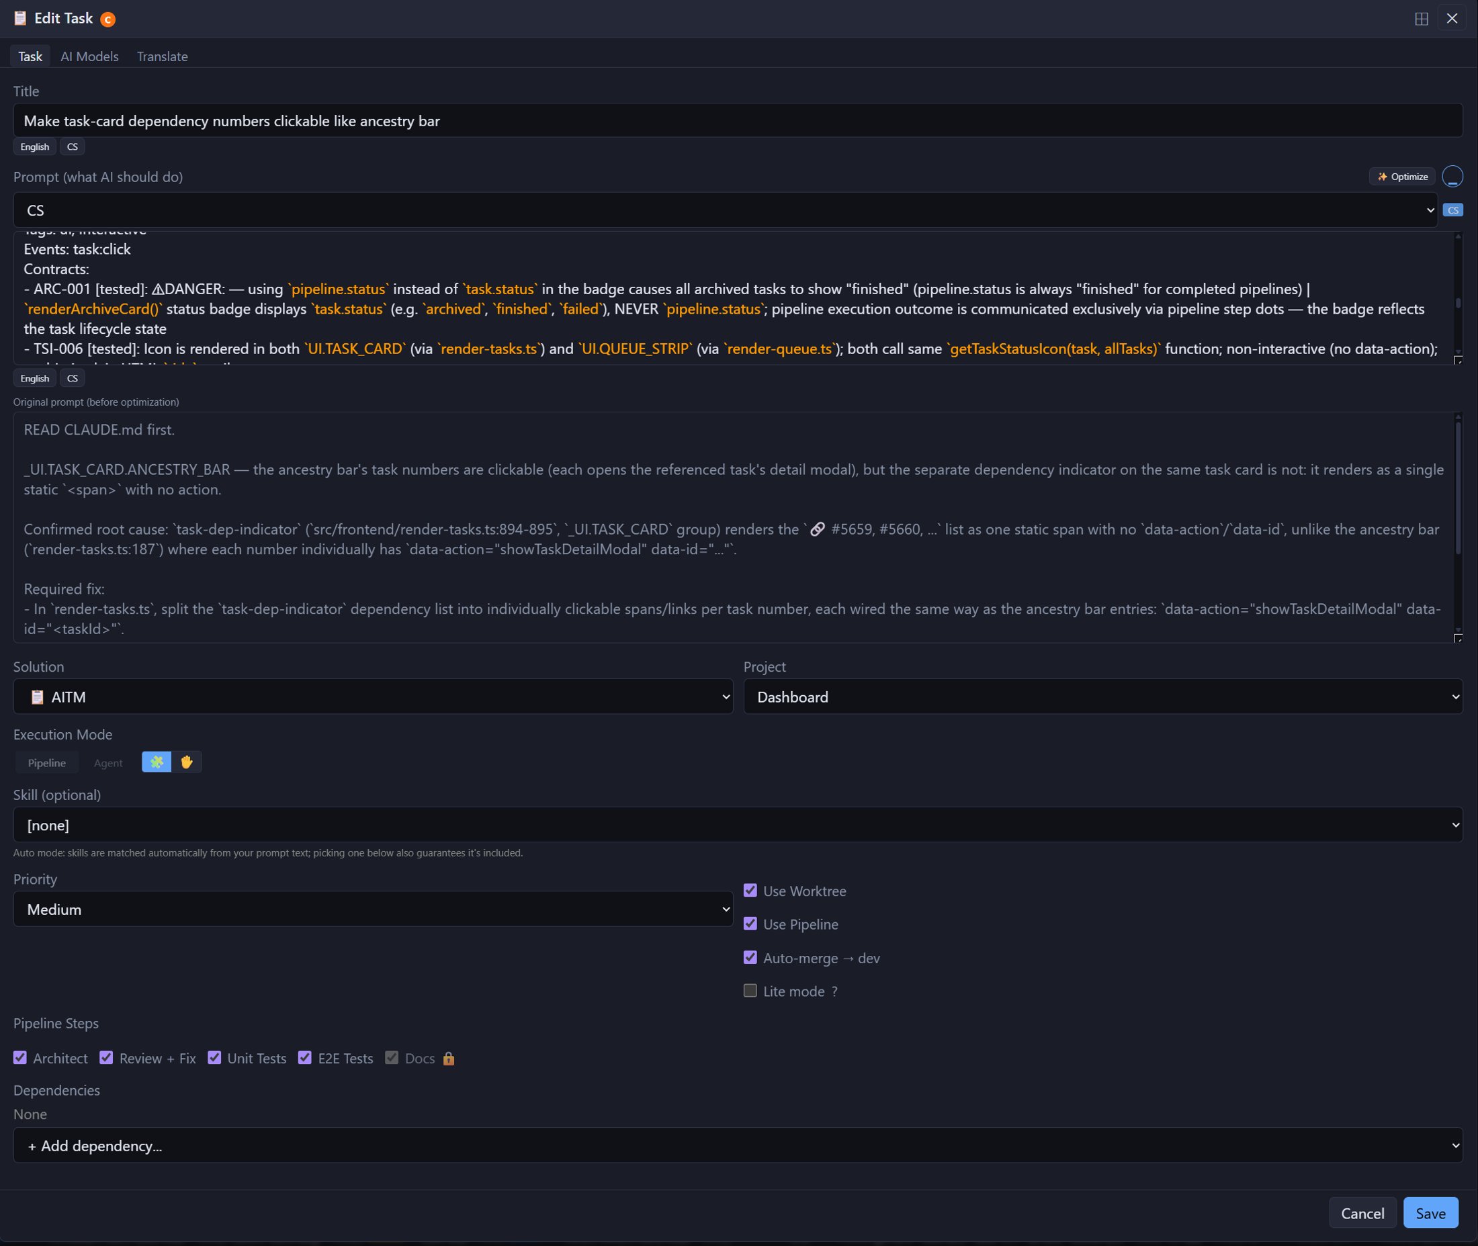
Task: Open the CS prompt language dropdown
Action: (x=726, y=210)
